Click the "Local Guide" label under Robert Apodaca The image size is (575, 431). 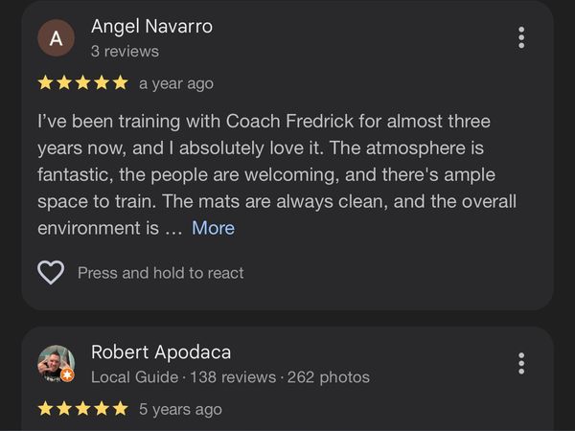pyautogui.click(x=134, y=377)
